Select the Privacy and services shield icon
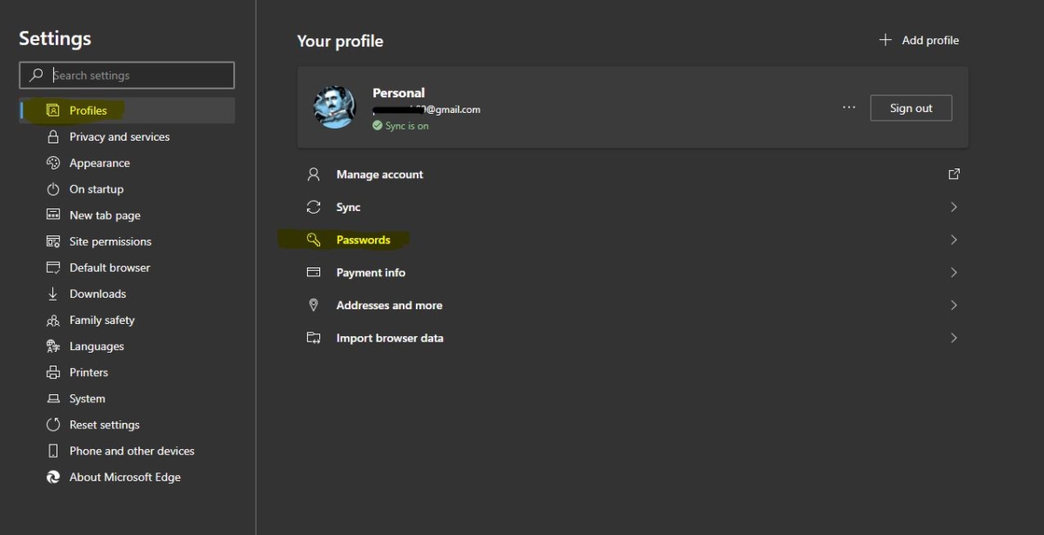The width and height of the screenshot is (1044, 535). point(53,136)
